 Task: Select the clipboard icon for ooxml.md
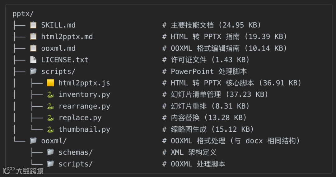click(33, 48)
